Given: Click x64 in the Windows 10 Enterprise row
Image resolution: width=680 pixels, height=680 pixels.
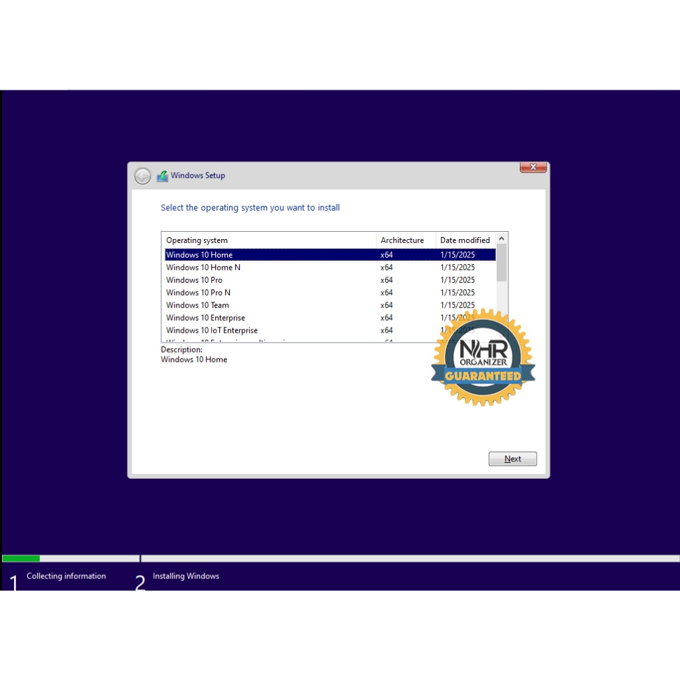Looking at the screenshot, I should click(386, 317).
